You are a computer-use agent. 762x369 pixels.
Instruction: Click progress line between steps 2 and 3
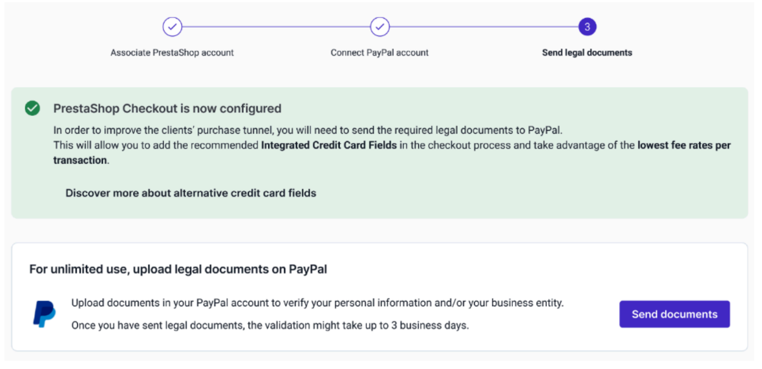[484, 26]
